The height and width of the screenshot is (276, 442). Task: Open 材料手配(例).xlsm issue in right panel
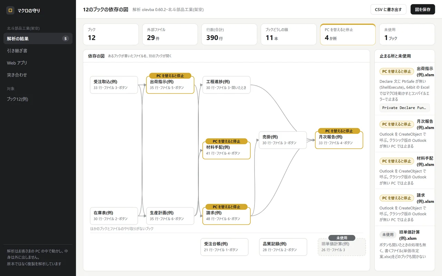coord(405,171)
